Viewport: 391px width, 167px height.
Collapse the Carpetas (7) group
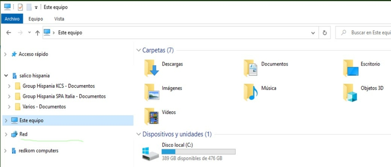coord(139,50)
